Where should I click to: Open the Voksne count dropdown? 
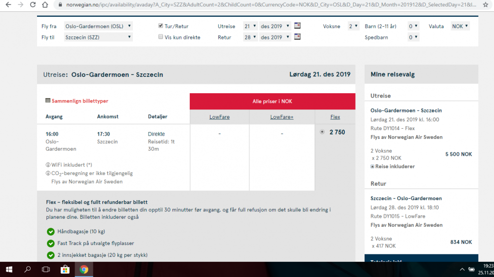(x=353, y=26)
